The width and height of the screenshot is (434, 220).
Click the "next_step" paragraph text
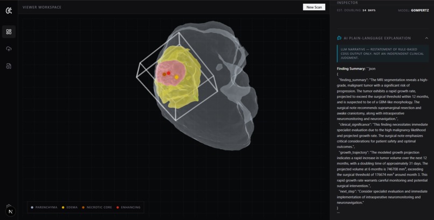pos(383,197)
